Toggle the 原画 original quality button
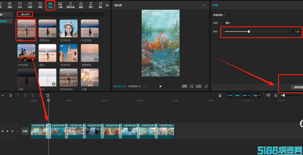Viewport: 303px width, 155px height. pyautogui.click(x=185, y=86)
